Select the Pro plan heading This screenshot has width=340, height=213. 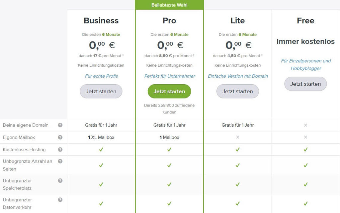pos(169,21)
